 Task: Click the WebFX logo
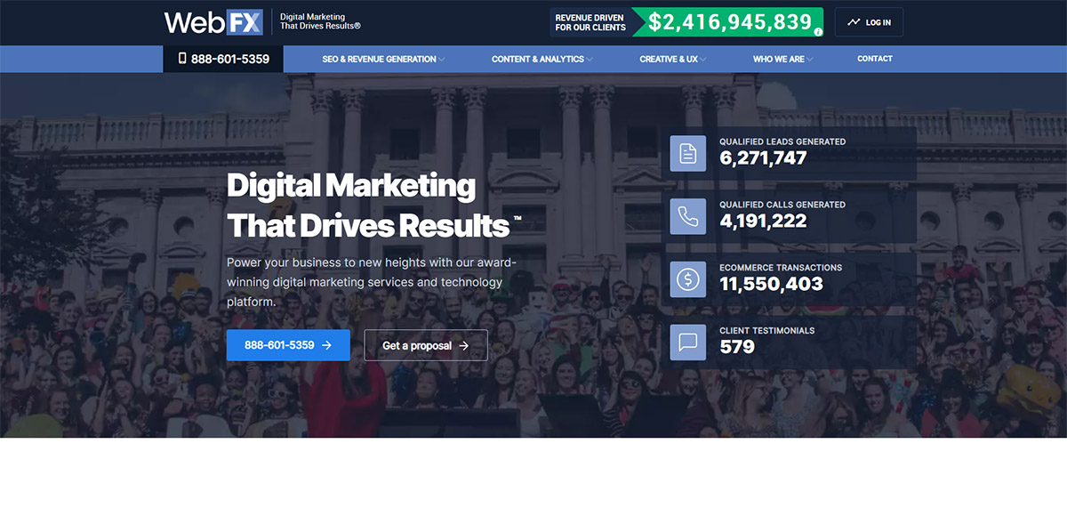[213, 22]
